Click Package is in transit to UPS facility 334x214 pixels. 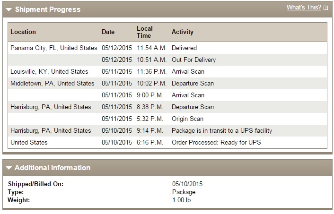(x=222, y=130)
